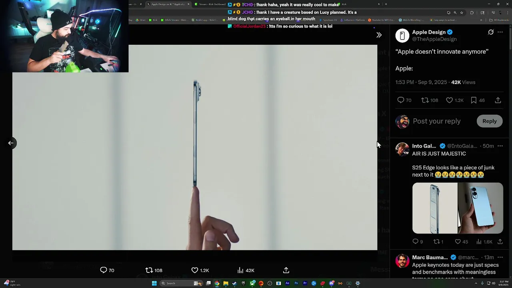Open File Explorer from taskbar
The image size is (512, 288).
(x=226, y=283)
